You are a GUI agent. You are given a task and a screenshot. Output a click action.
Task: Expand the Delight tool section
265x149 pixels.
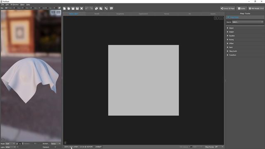[245, 32]
